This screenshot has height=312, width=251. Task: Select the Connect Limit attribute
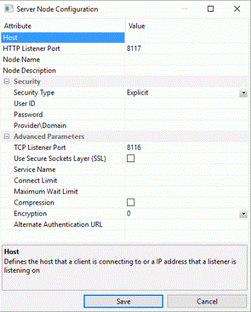(35, 181)
